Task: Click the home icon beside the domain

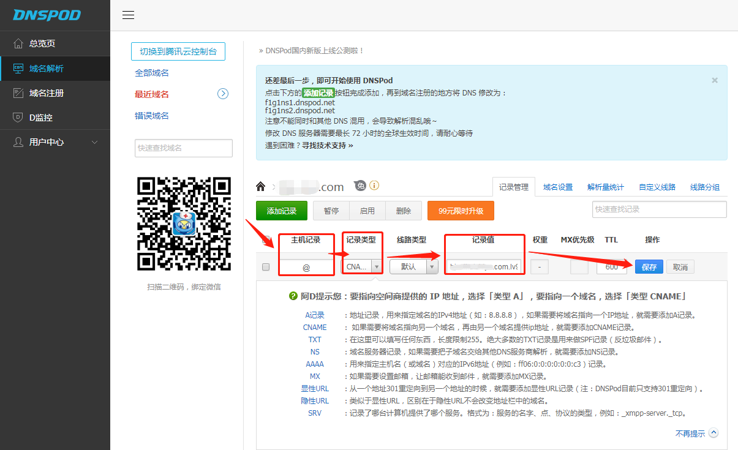Action: [x=261, y=187]
